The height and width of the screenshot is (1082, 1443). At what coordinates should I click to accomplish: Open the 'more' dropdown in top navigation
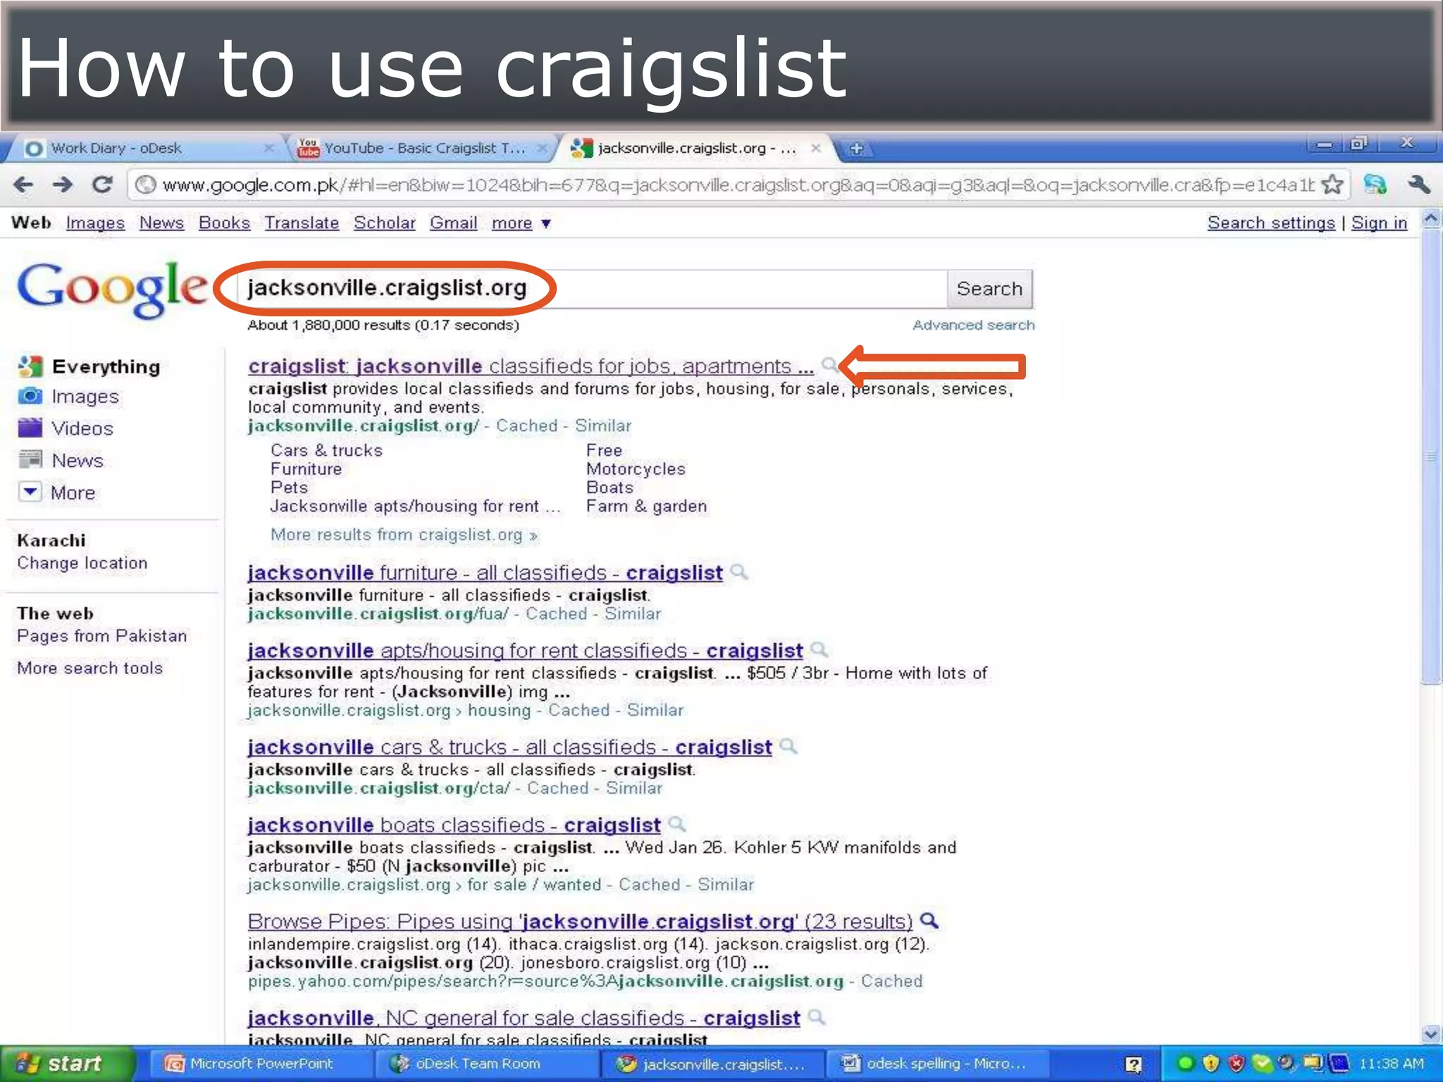pos(521,223)
